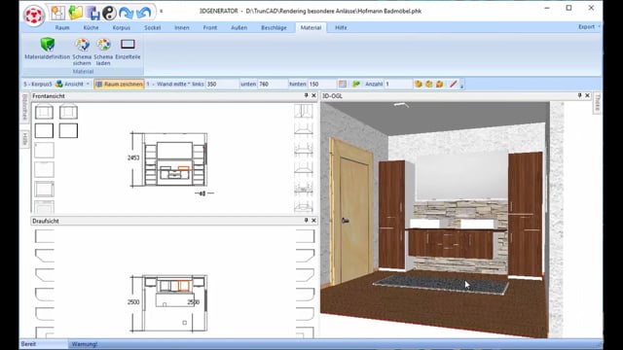
Task: Pin the Draufsicht panel
Action: [x=306, y=221]
